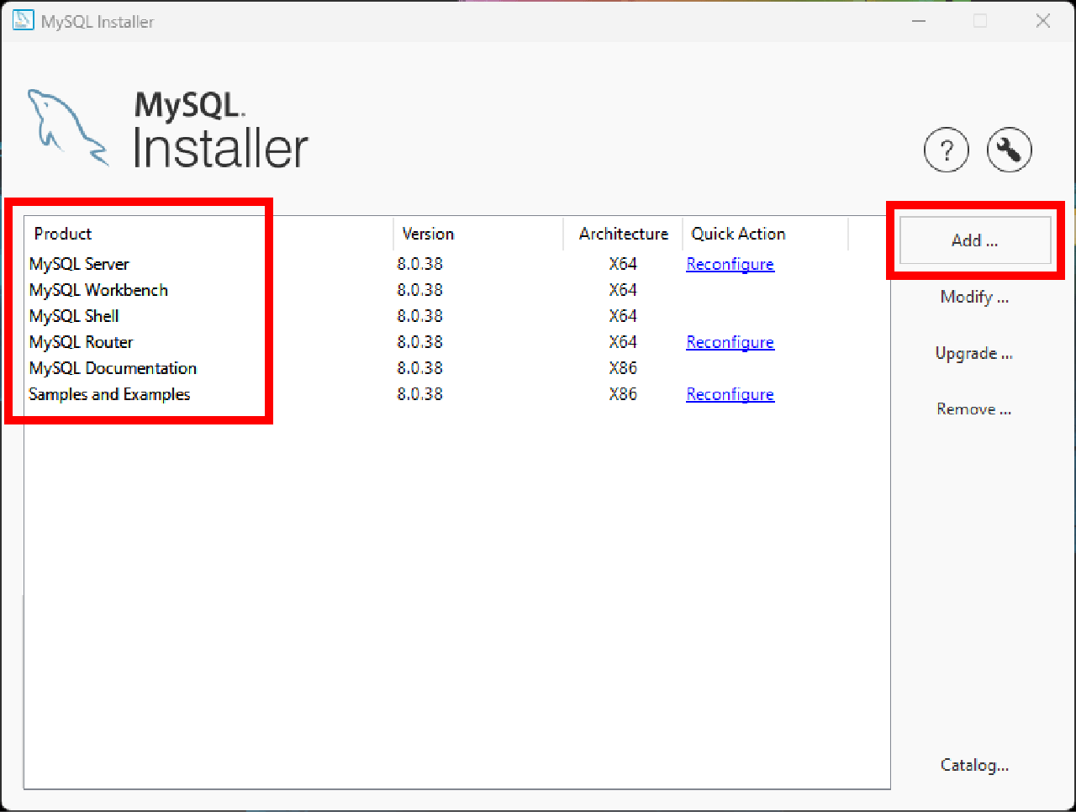The image size is (1076, 812).
Task: Select the MySQL Server row
Action: point(79,263)
